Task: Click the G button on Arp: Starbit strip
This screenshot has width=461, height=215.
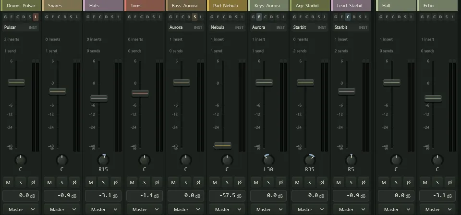Action: 294,17
